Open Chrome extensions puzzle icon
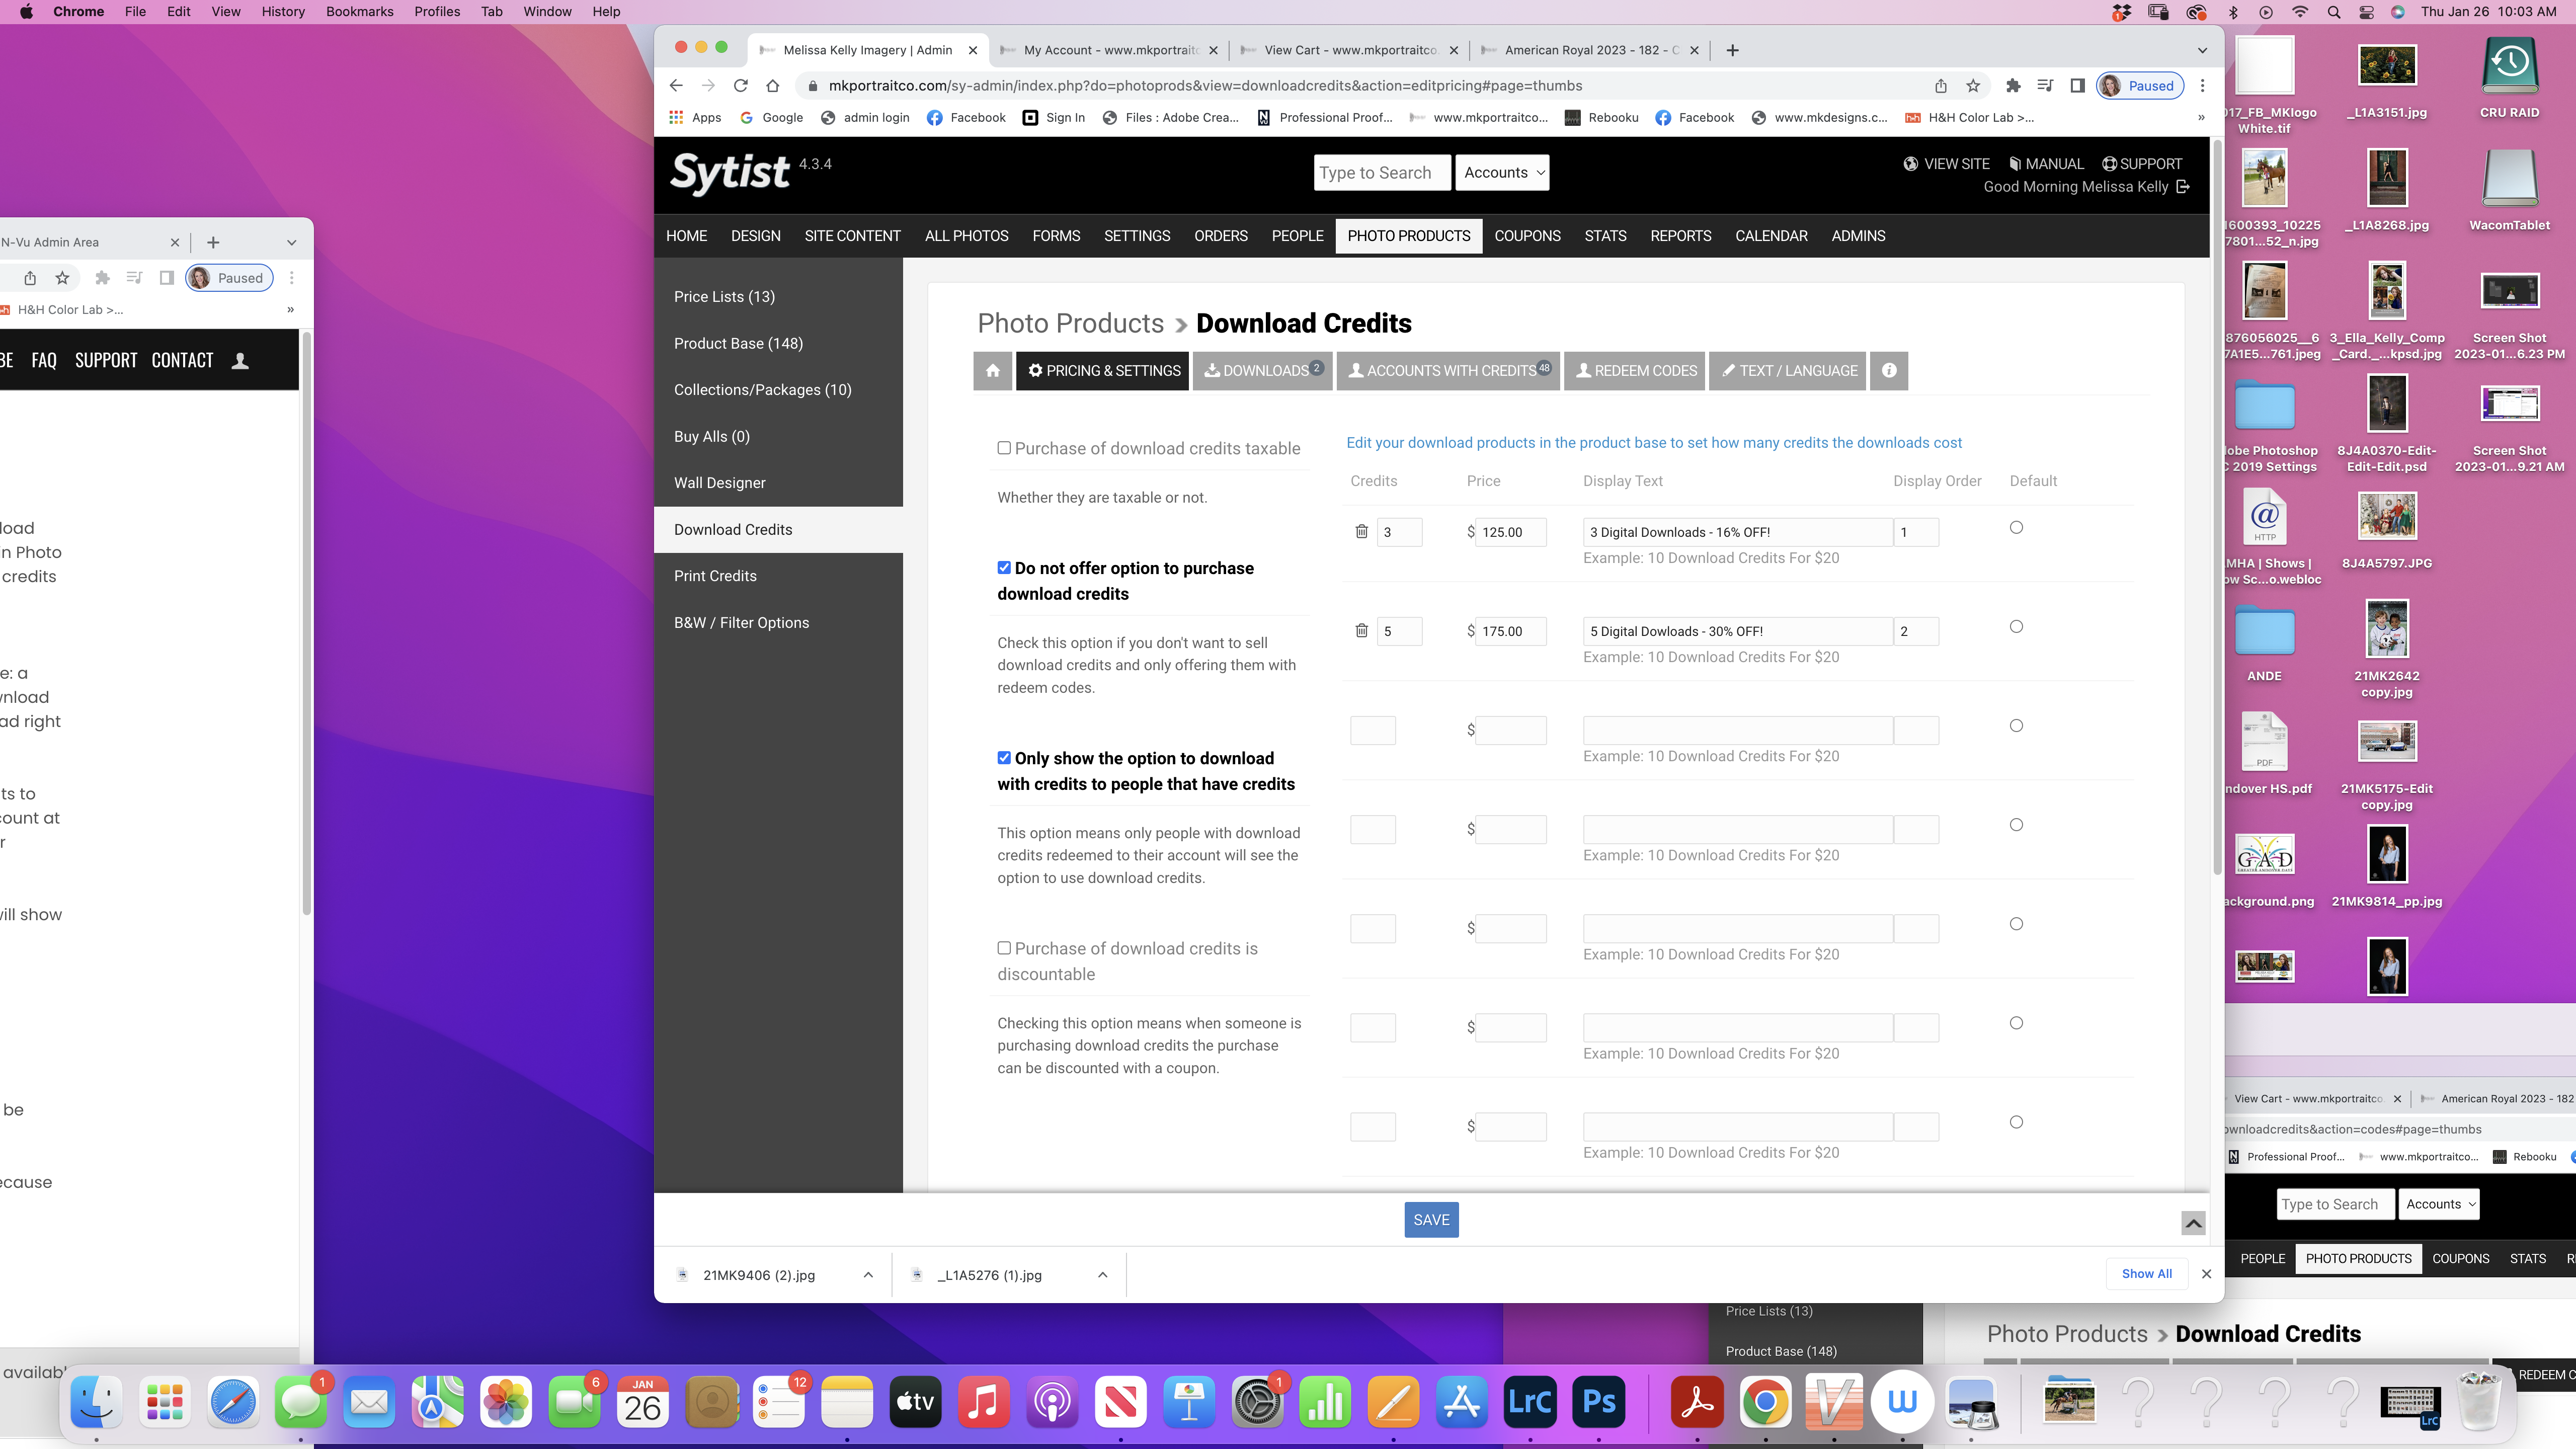Screen dimensions: 2576x1449 coord(2013,86)
